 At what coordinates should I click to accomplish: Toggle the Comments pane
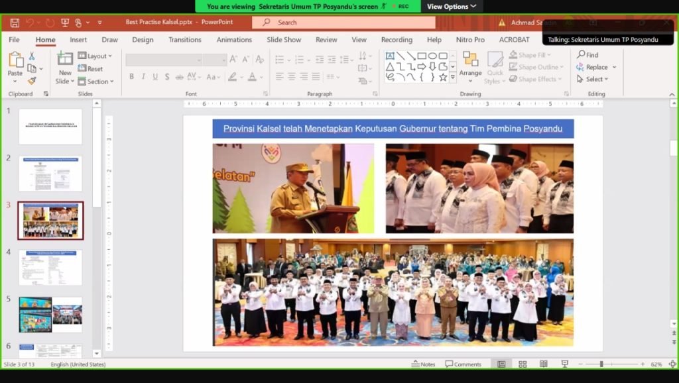tap(463, 364)
